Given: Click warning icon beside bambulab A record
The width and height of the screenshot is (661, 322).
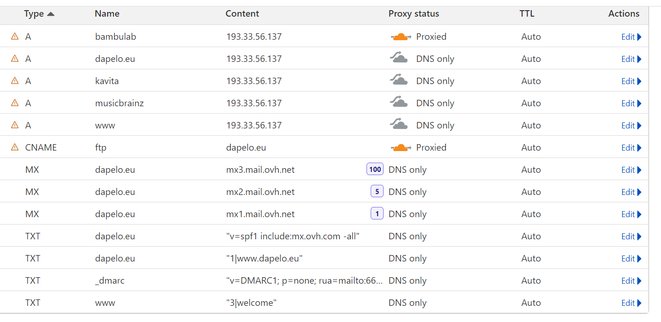Looking at the screenshot, I should [15, 36].
